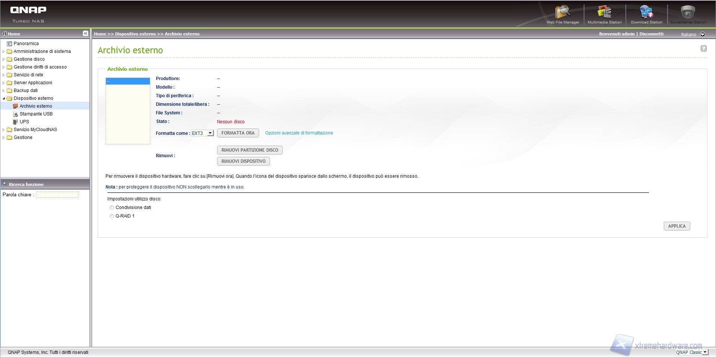Click the UPS icon in tree

(15, 122)
